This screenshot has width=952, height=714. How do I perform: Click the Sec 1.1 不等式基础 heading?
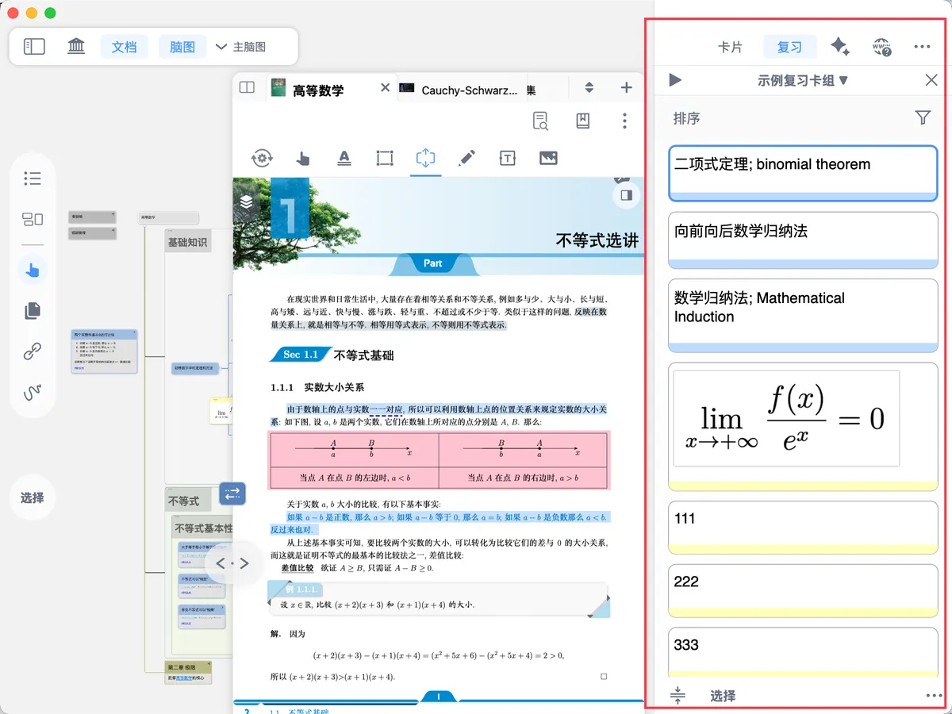[x=333, y=355]
